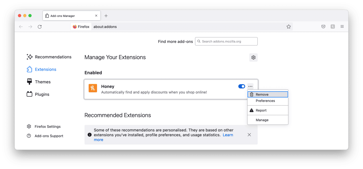
Task: Click the Honey description text
Action: [x=154, y=92]
